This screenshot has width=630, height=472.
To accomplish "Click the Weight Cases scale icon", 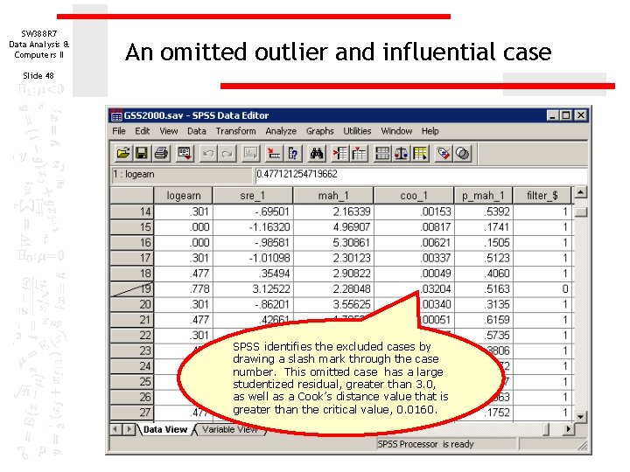I will pos(401,153).
